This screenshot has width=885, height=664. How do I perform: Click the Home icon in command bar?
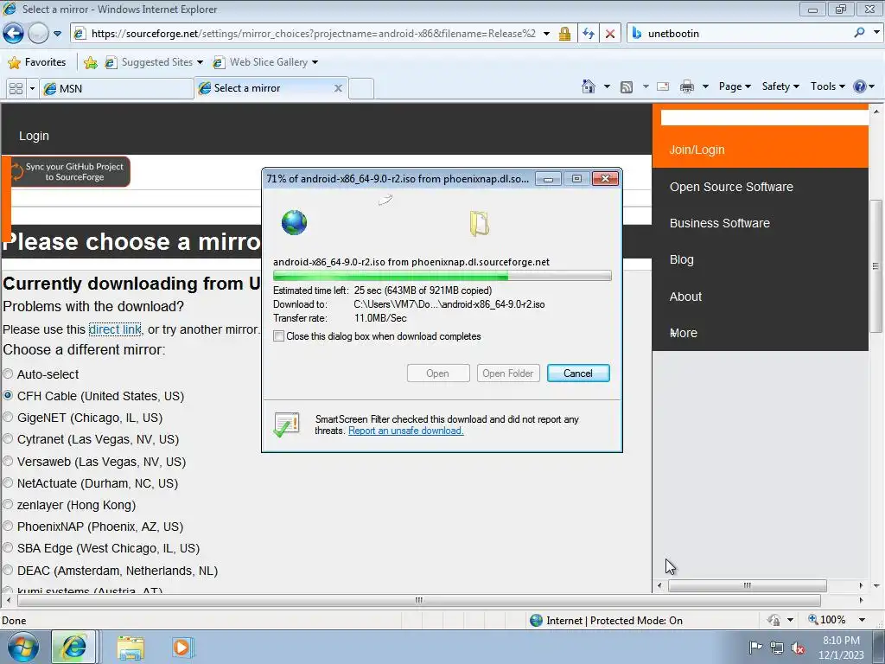pyautogui.click(x=588, y=86)
